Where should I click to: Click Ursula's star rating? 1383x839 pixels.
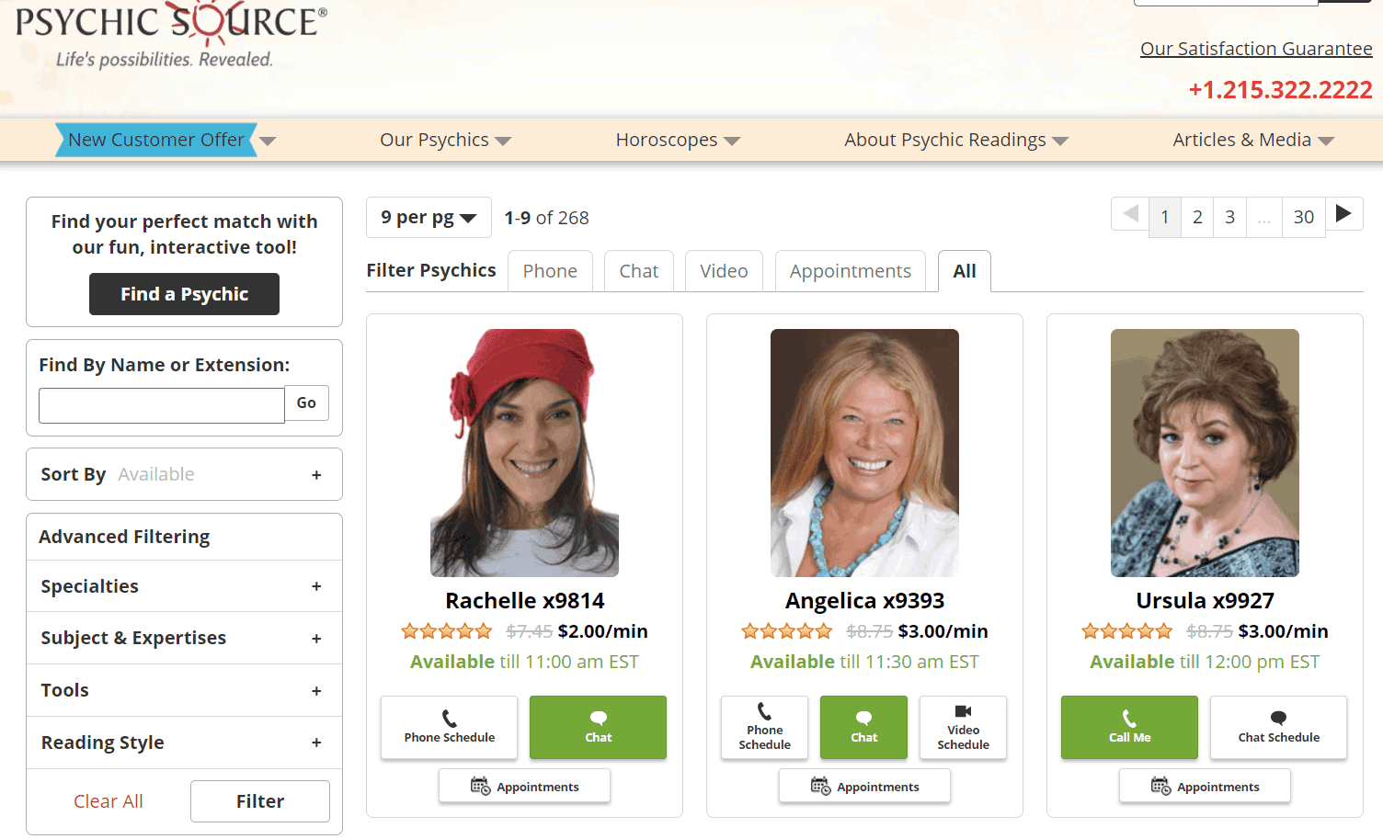tap(1127, 631)
